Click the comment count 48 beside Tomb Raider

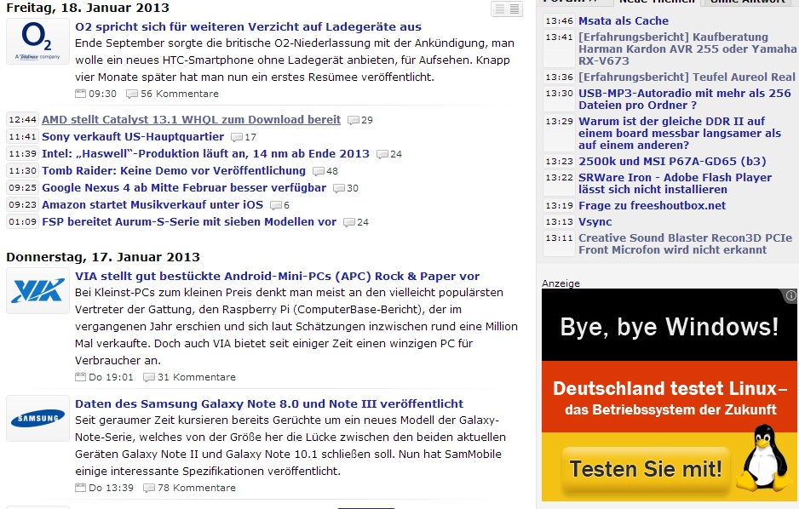tap(332, 172)
